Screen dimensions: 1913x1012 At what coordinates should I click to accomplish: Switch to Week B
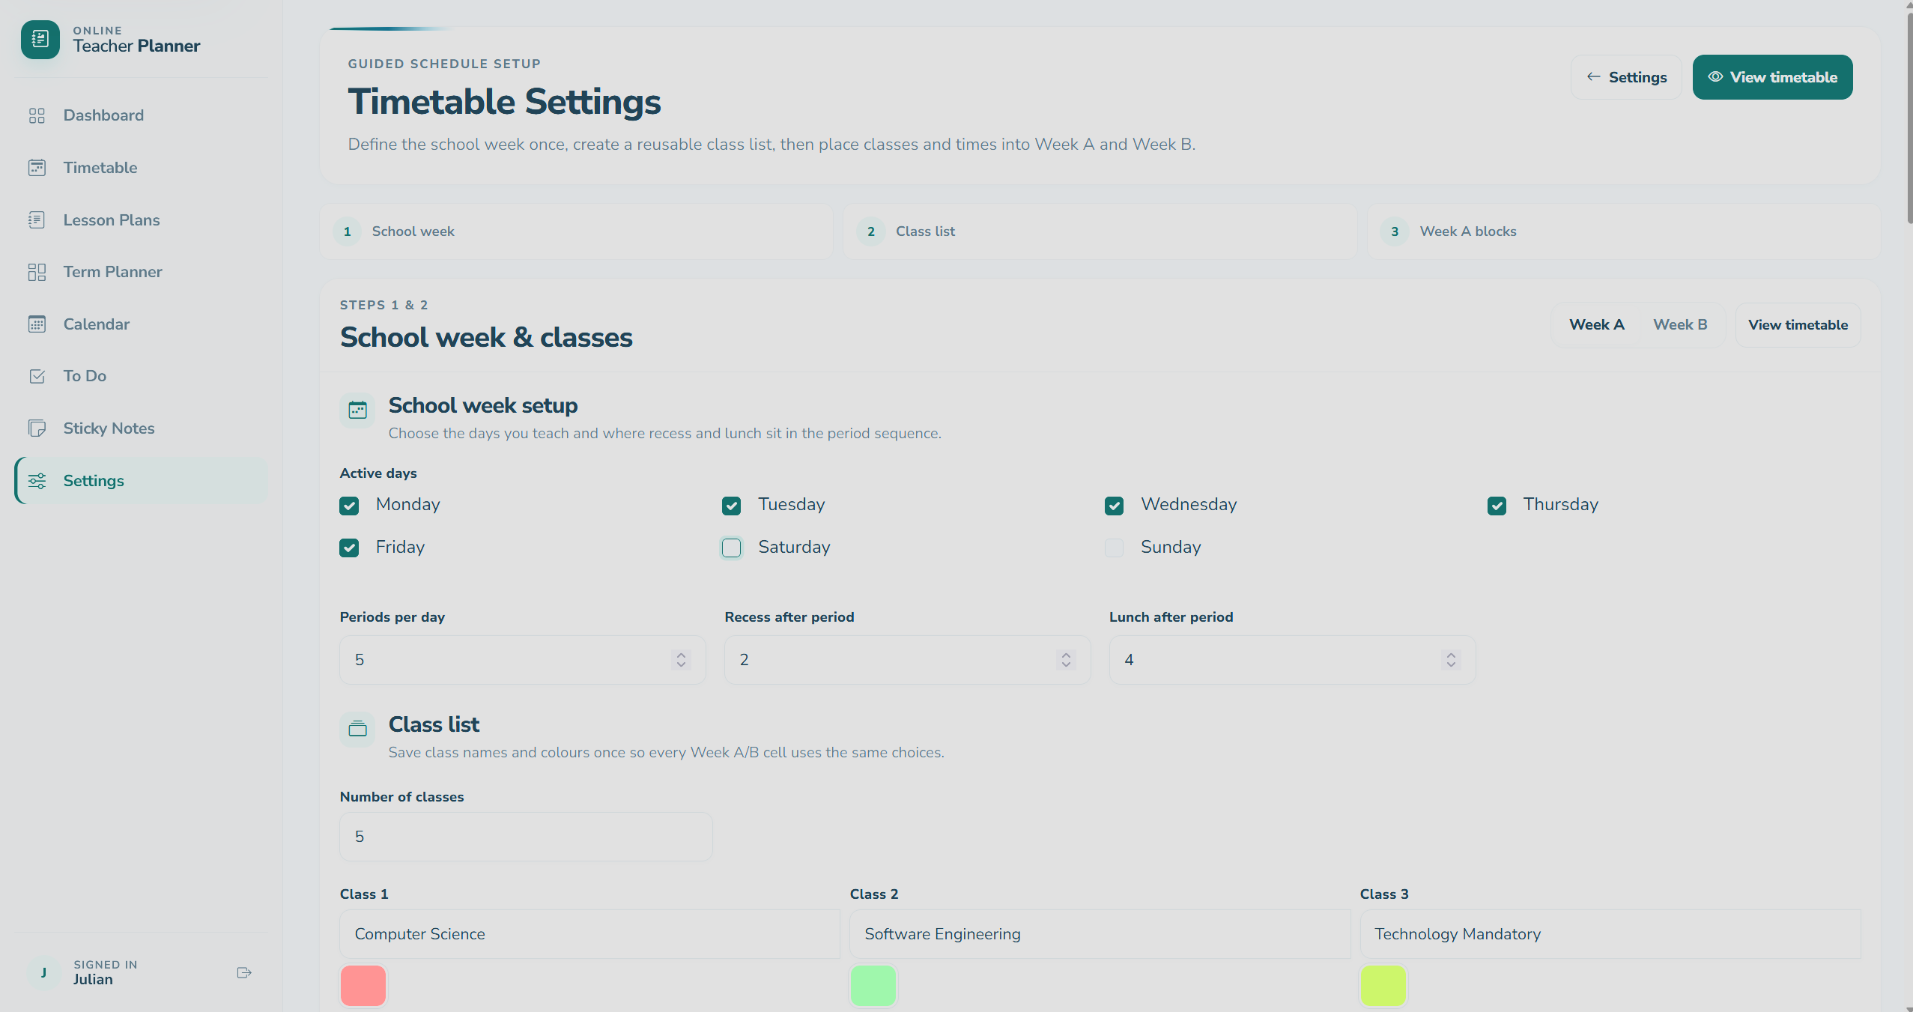click(x=1680, y=325)
